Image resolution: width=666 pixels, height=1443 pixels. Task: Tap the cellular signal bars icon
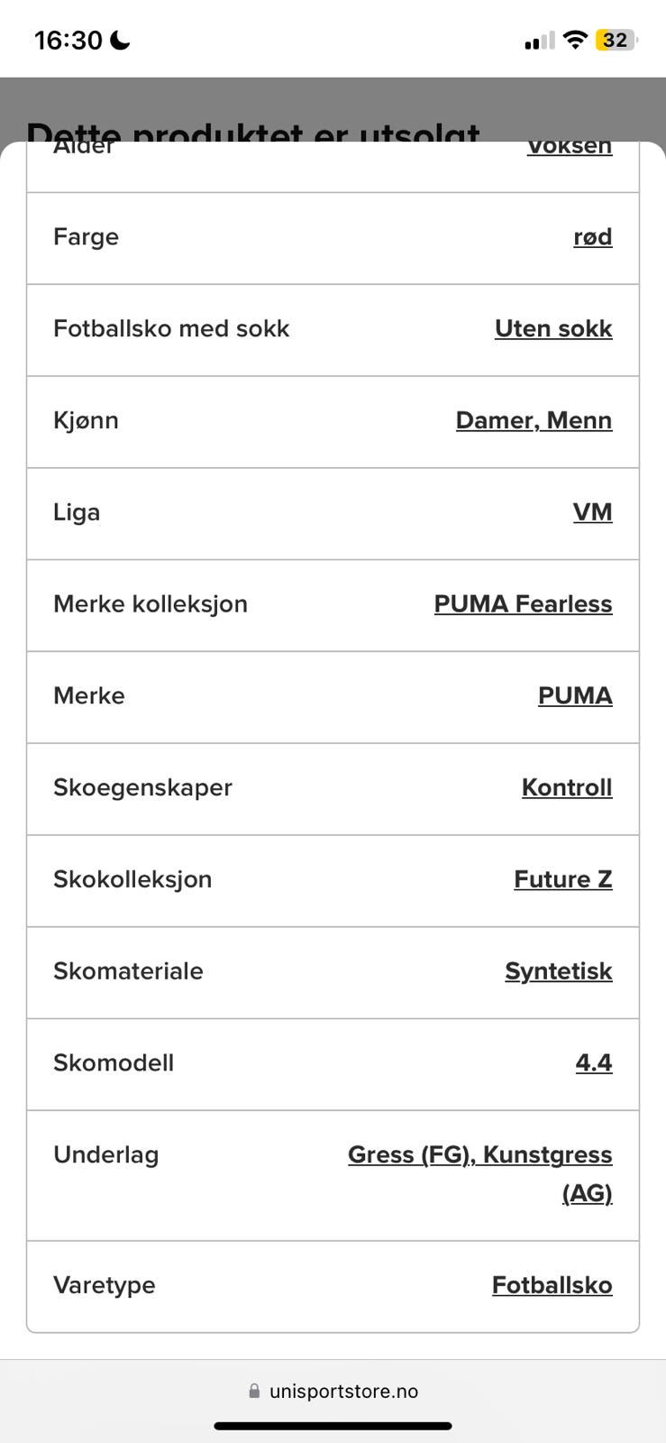pyautogui.click(x=539, y=41)
